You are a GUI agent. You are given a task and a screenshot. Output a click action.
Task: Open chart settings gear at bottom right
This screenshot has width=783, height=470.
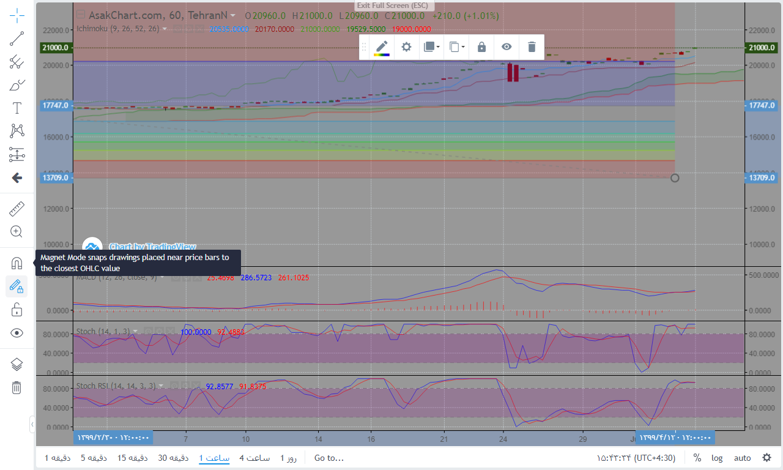pyautogui.click(x=766, y=458)
